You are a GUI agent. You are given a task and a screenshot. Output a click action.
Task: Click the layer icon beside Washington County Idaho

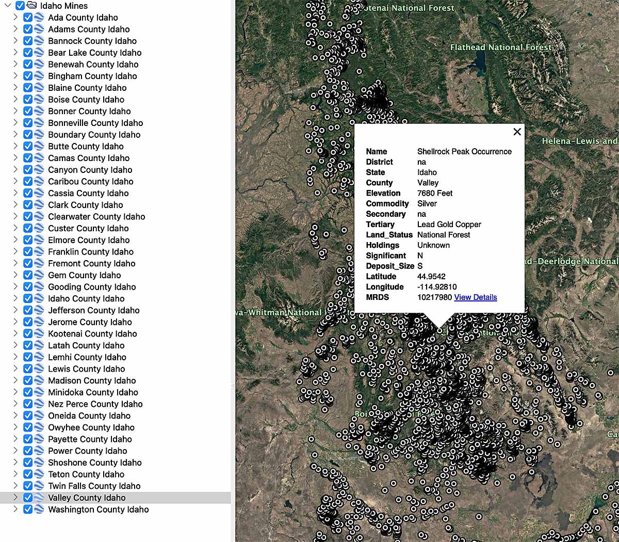point(39,509)
